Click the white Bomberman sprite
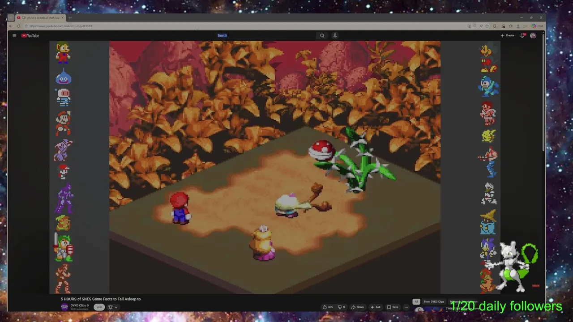Screen dimensions: 573x322 (63, 97)
